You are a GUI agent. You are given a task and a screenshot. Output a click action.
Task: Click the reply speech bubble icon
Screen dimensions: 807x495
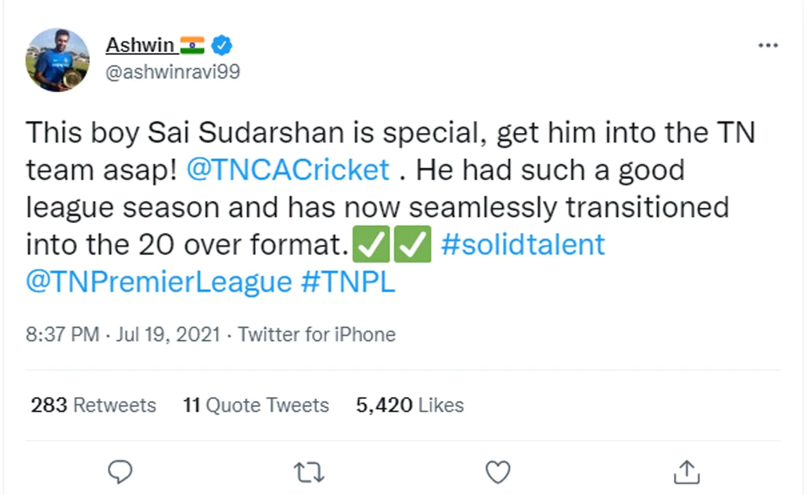120,471
